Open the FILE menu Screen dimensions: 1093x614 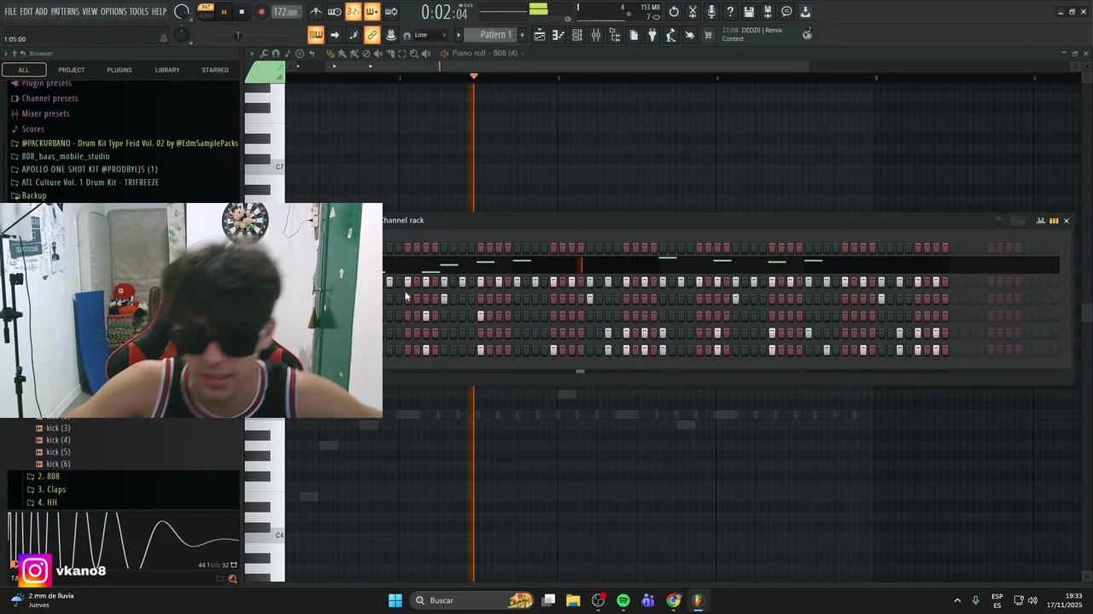click(10, 12)
